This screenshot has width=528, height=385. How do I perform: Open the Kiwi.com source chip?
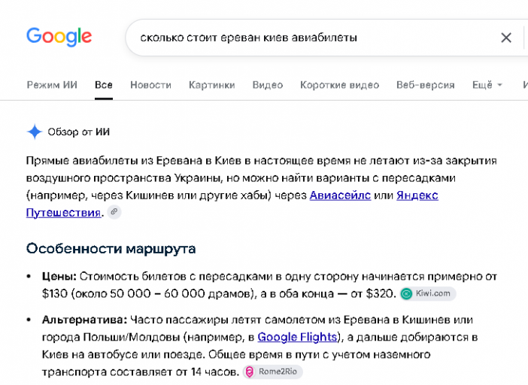(428, 293)
